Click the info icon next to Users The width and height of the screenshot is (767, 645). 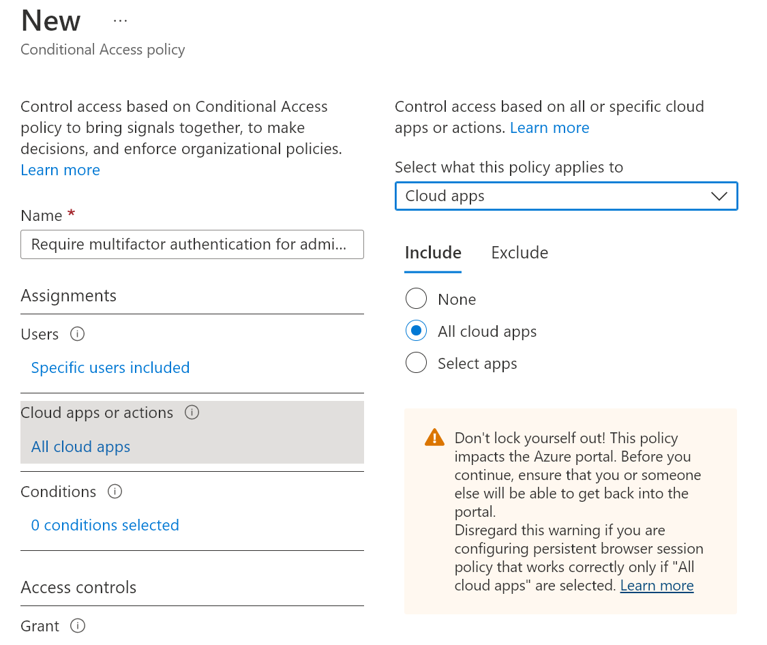pyautogui.click(x=78, y=334)
